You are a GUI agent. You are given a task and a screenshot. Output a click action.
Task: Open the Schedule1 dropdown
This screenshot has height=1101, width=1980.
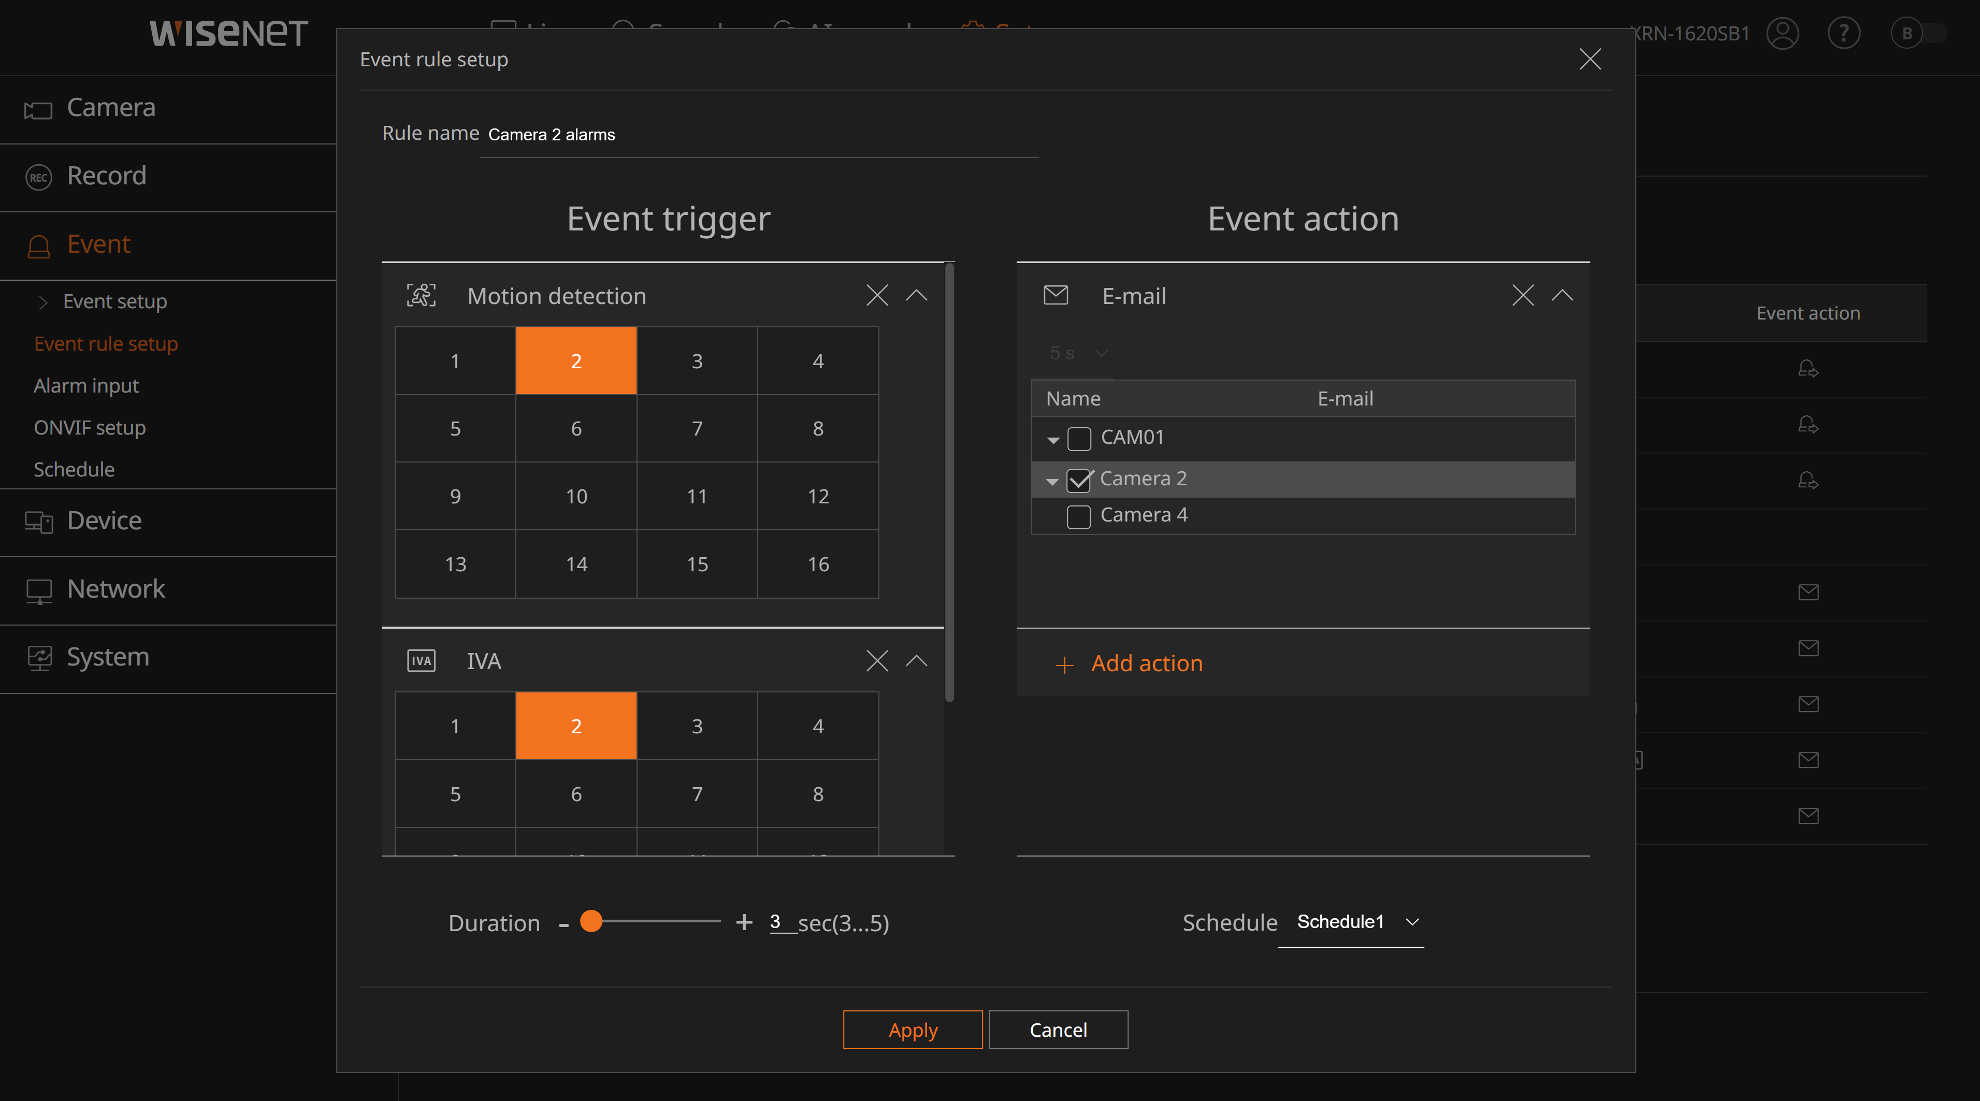point(1351,922)
